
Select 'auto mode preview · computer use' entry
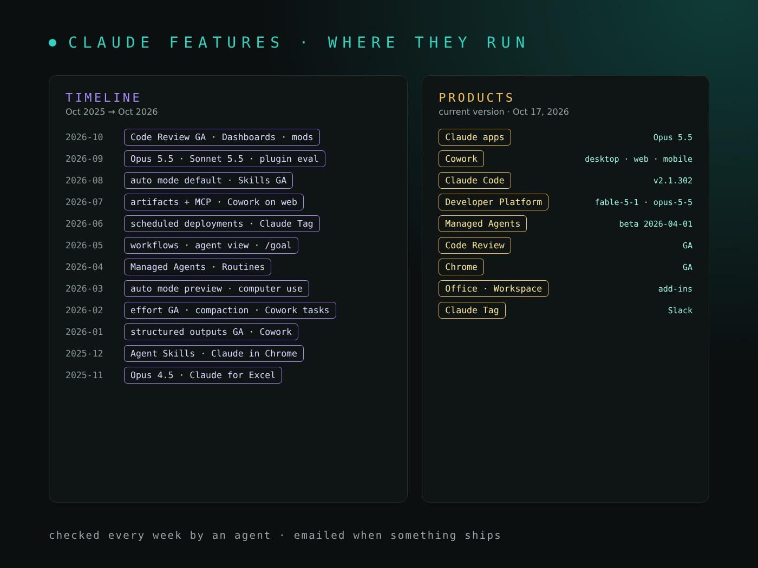click(x=217, y=289)
